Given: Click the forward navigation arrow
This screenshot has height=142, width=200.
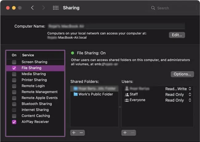Looking at the screenshot, I should click(x=43, y=8).
